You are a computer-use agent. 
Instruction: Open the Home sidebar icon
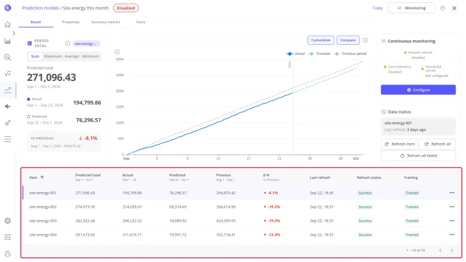tap(8, 24)
